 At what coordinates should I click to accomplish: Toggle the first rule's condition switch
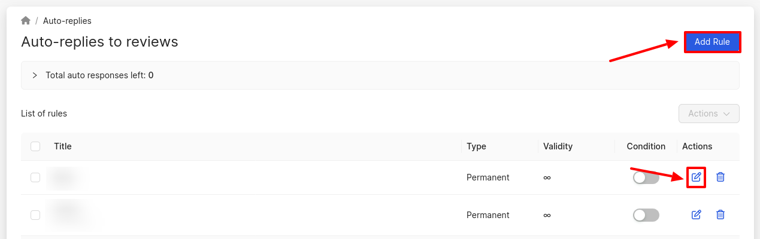tap(646, 177)
